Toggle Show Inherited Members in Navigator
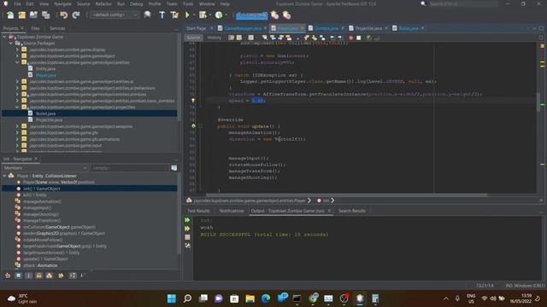 coord(8,275)
